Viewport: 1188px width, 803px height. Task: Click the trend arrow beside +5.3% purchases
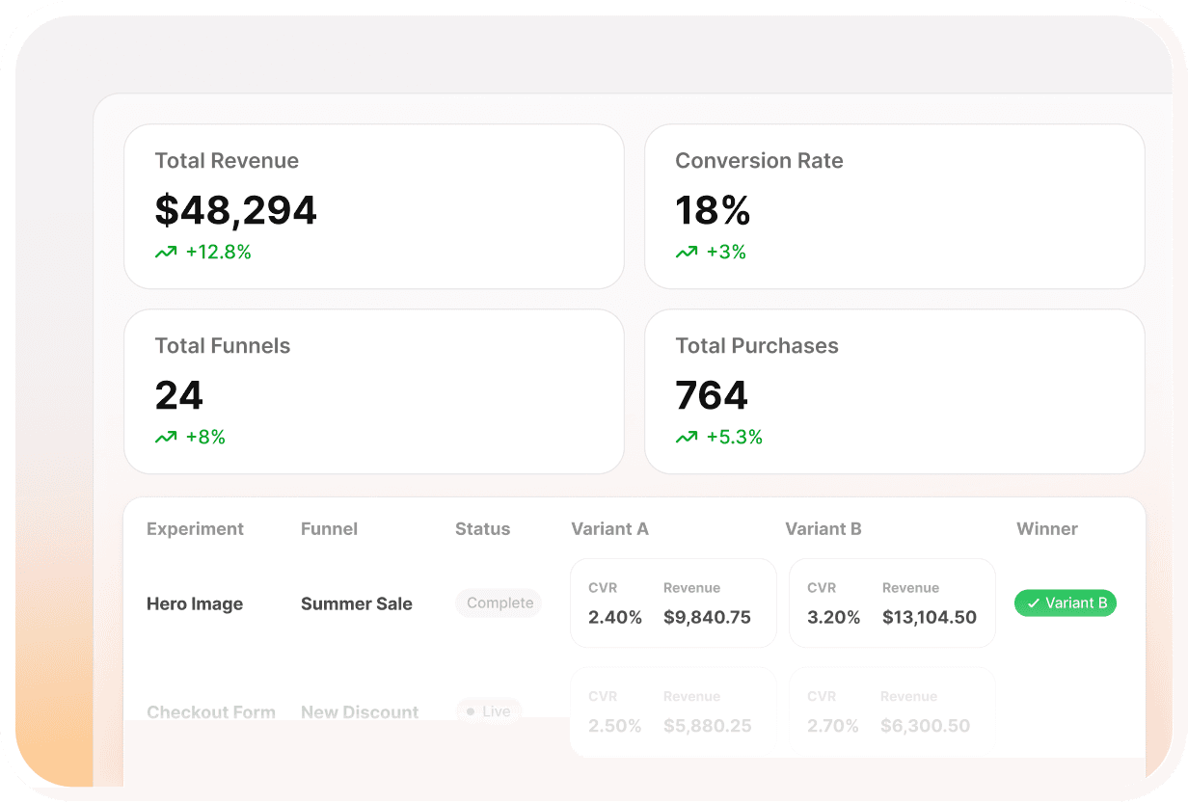pos(687,436)
